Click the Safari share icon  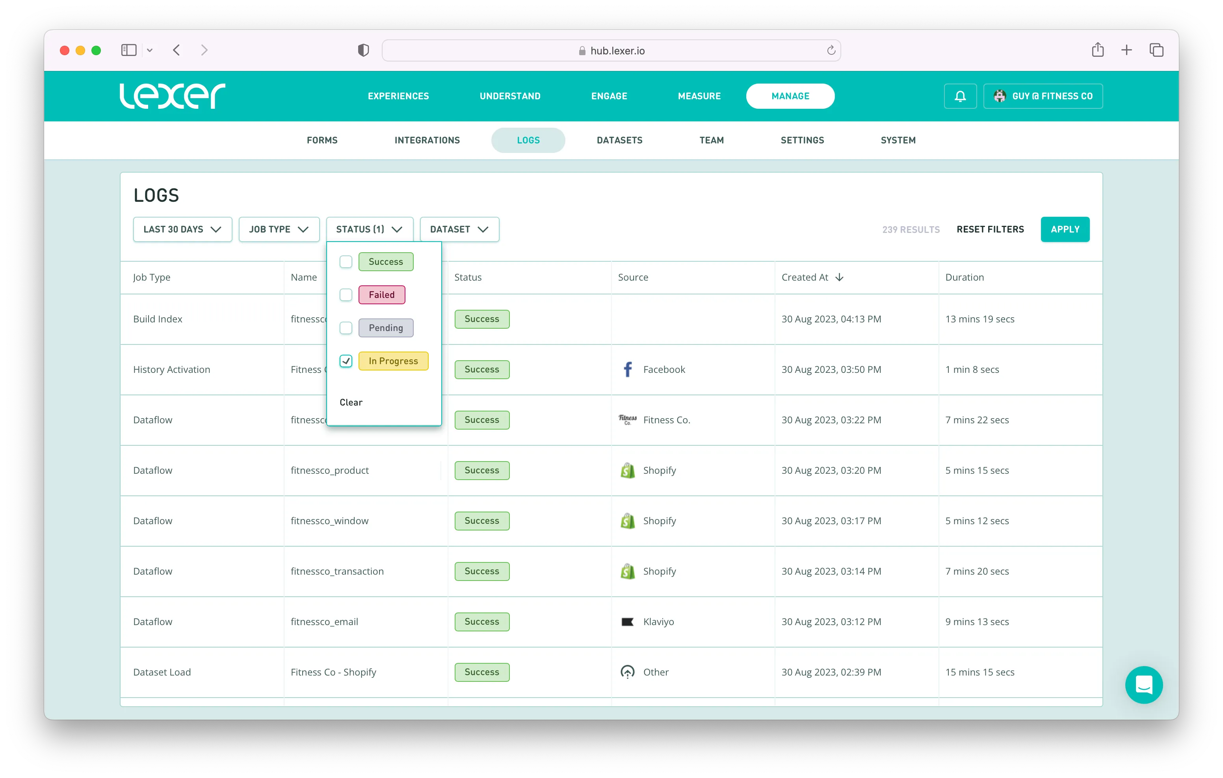1098,50
